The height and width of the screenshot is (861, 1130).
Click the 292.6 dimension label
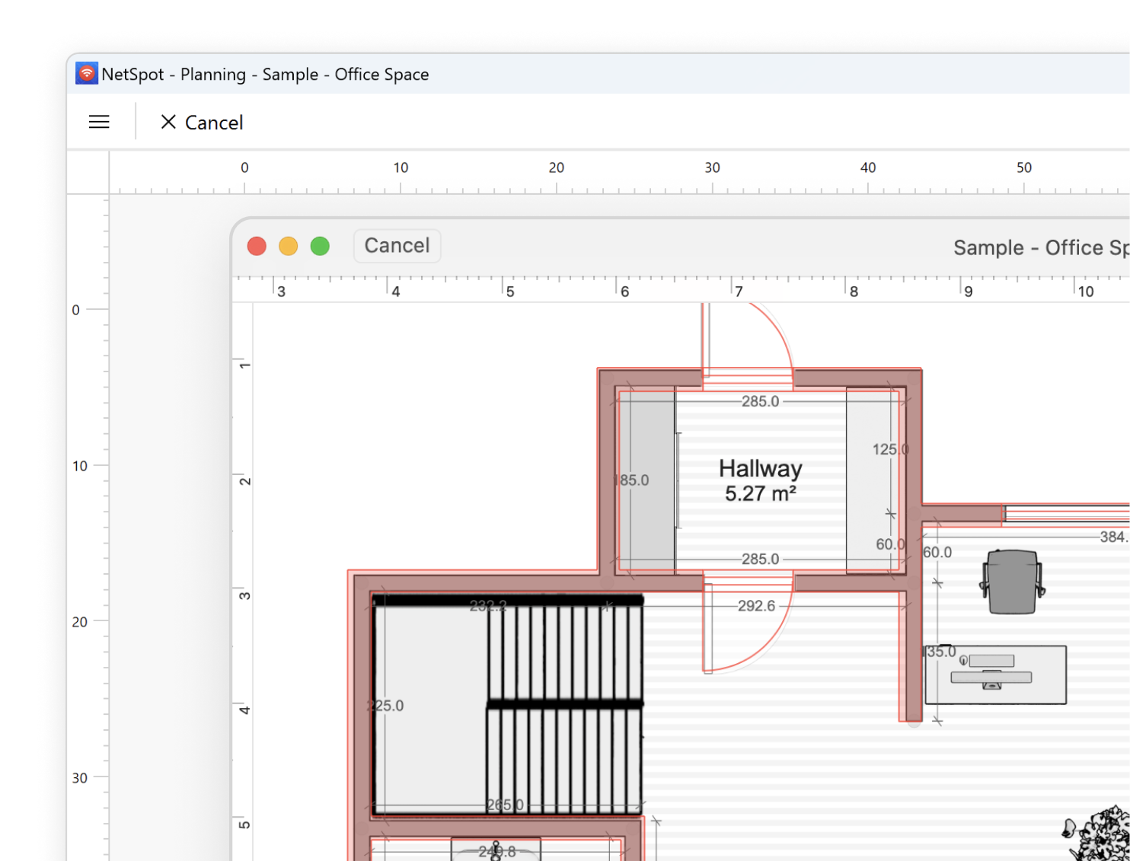pos(755,606)
